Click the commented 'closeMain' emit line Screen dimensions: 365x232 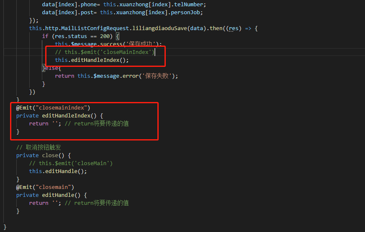click(x=71, y=163)
